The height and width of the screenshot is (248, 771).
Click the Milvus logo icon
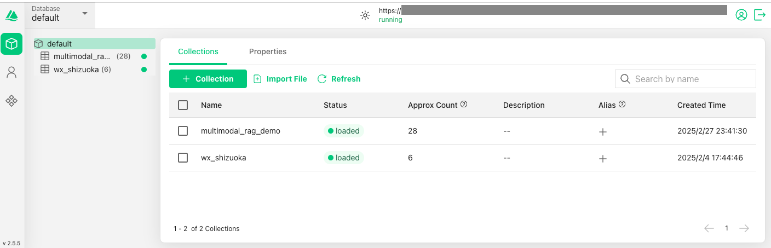coord(12,15)
